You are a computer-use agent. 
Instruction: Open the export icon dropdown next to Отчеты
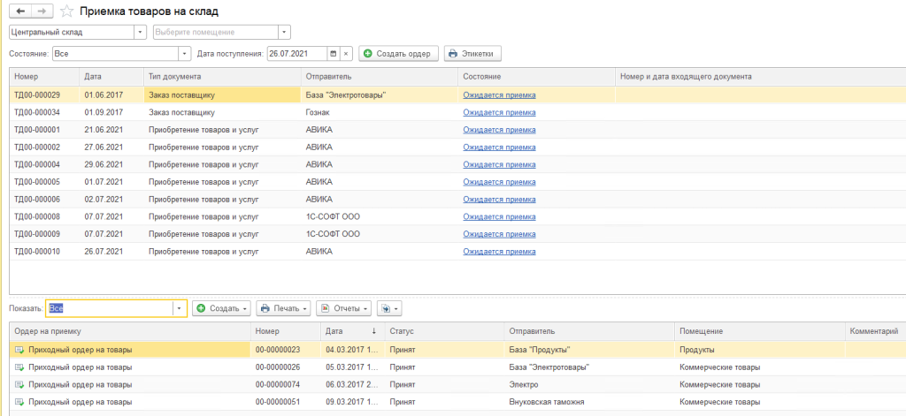(x=389, y=308)
